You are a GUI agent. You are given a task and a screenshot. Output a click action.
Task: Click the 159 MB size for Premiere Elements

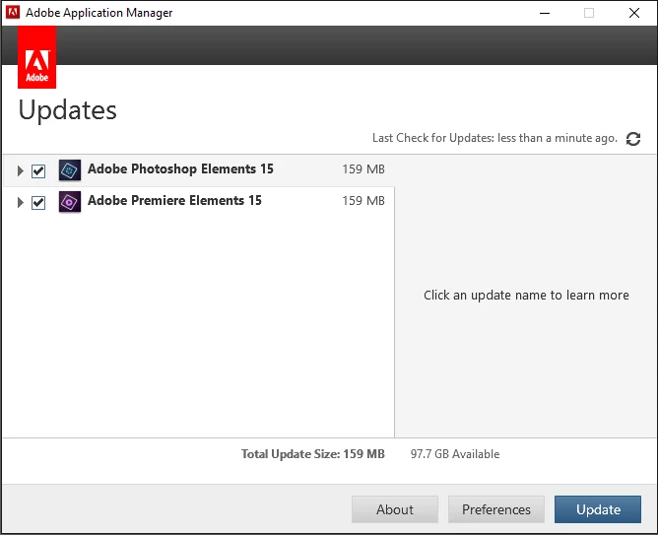point(363,201)
